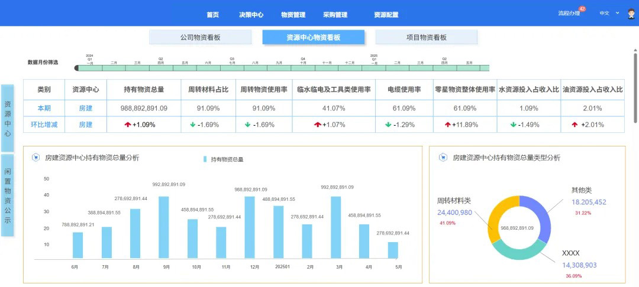Screen dimensions: 639x287
Task: Go to 物资管理 menu
Action: pos(293,15)
